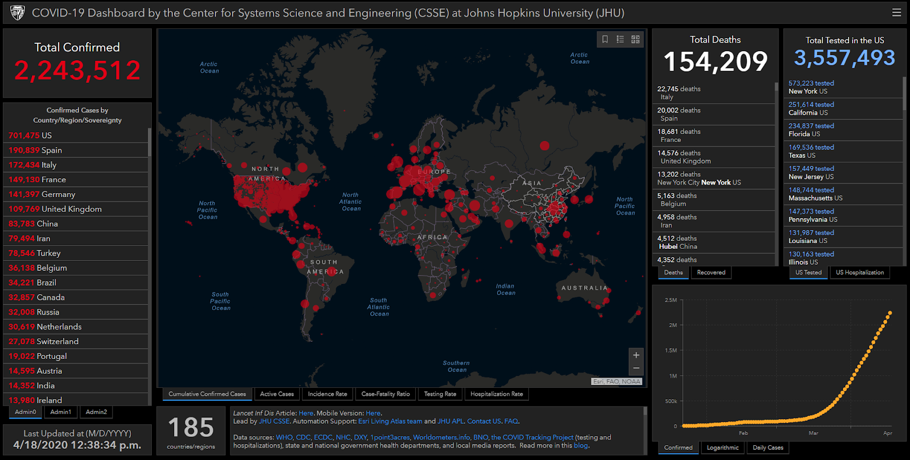Image resolution: width=910 pixels, height=460 pixels.
Task: Open the DXY data source link
Action: (x=361, y=437)
